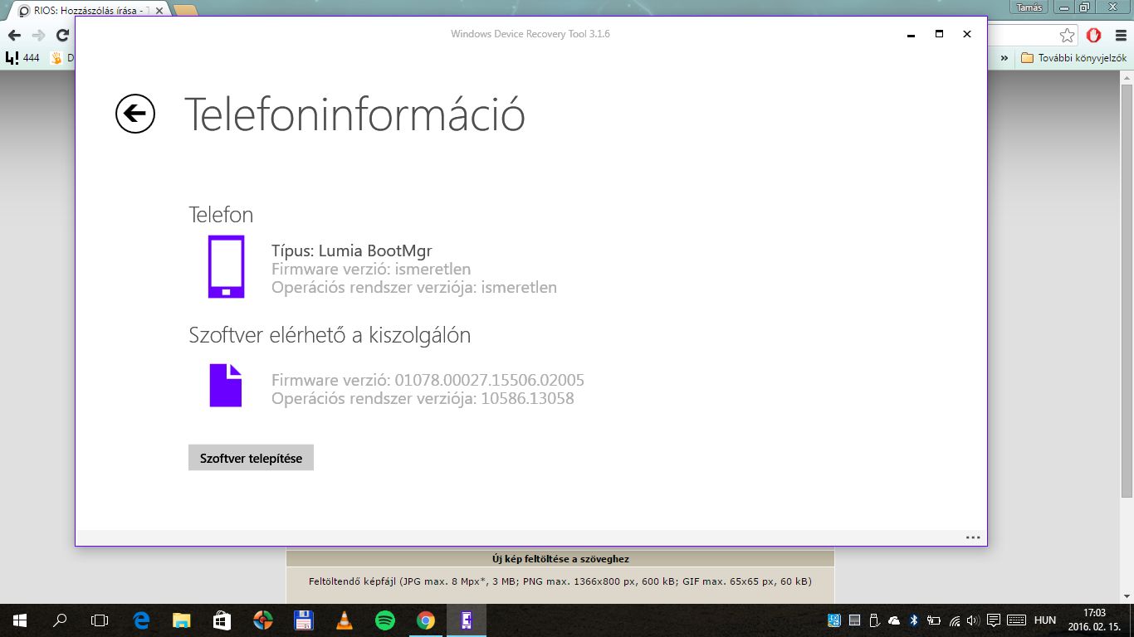Open the Windows Start menu
This screenshot has width=1134, height=637.
coord(19,620)
